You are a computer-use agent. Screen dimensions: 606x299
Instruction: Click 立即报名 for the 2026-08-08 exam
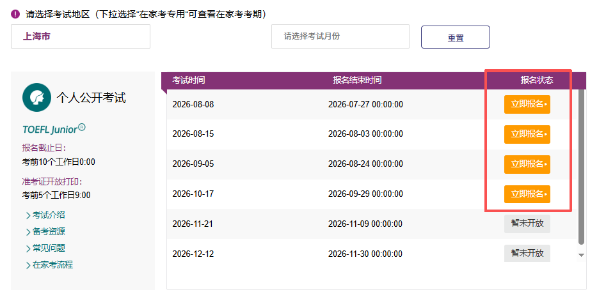tap(527, 104)
